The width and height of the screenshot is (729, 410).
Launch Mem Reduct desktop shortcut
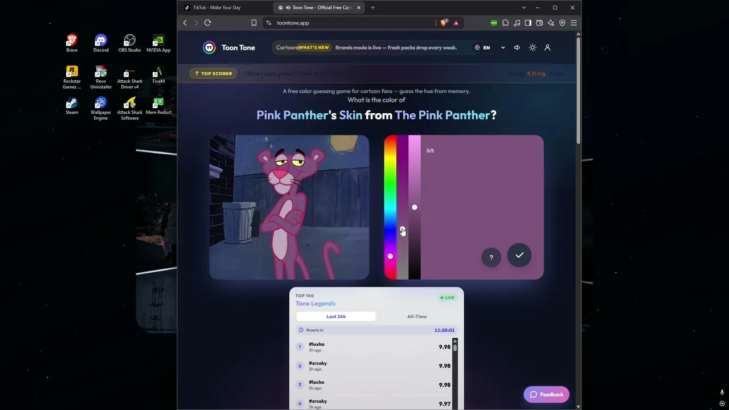click(x=158, y=106)
